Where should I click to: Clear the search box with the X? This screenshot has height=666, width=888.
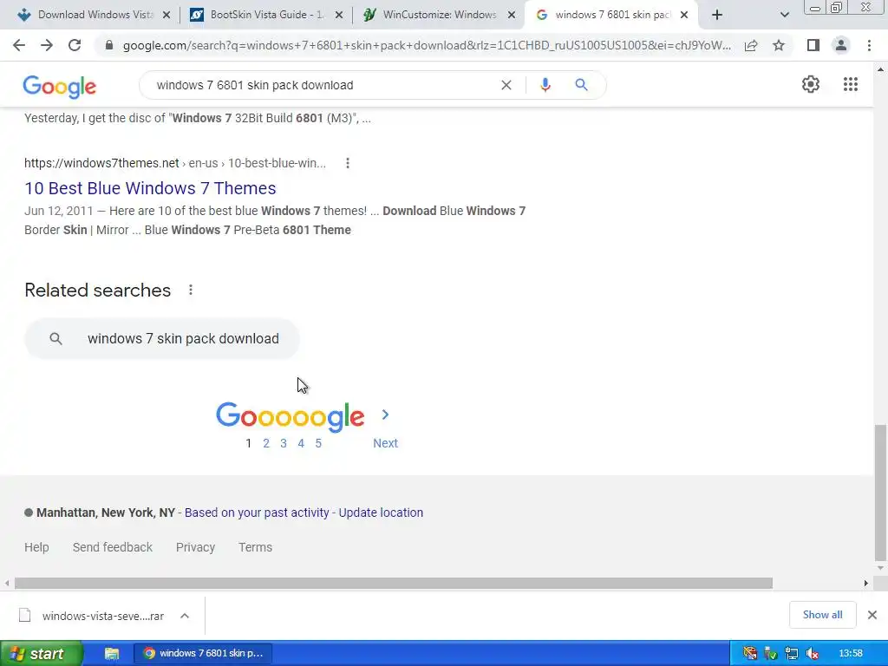(506, 85)
